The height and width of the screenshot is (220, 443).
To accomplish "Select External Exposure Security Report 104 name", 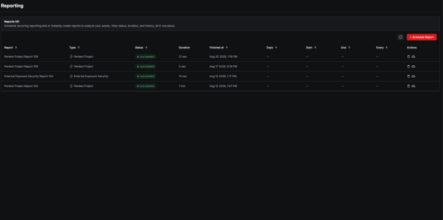I will (x=28, y=76).
